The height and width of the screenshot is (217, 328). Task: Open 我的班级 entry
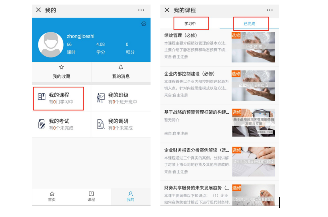[121, 98]
